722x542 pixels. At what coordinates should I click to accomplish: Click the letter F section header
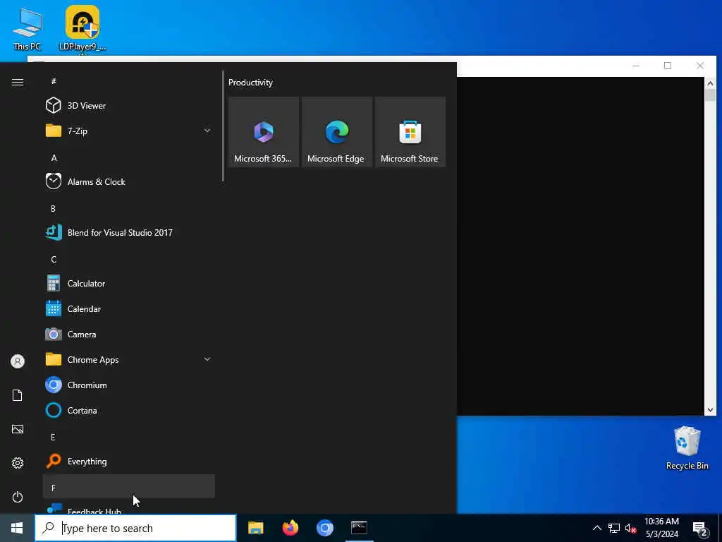coord(129,487)
